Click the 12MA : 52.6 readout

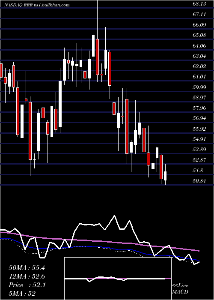click(27, 276)
